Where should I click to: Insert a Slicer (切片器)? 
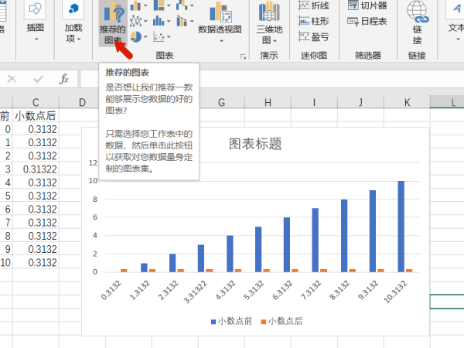click(367, 5)
